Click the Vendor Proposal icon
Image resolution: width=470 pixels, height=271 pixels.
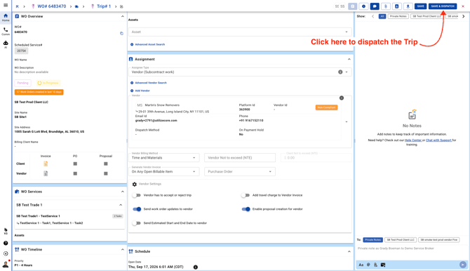tap(105, 173)
